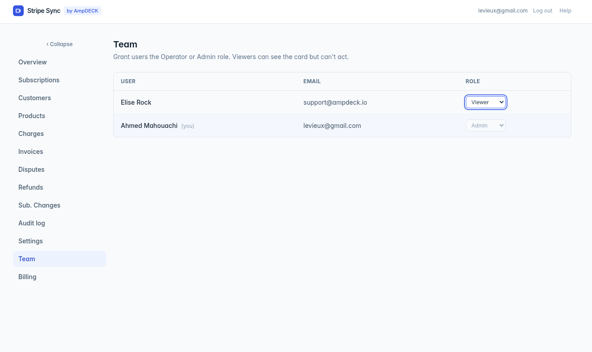
Task: Click the ROLE column header
Action: click(x=473, y=81)
